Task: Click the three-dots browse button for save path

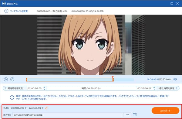Action: [x=127, y=115]
